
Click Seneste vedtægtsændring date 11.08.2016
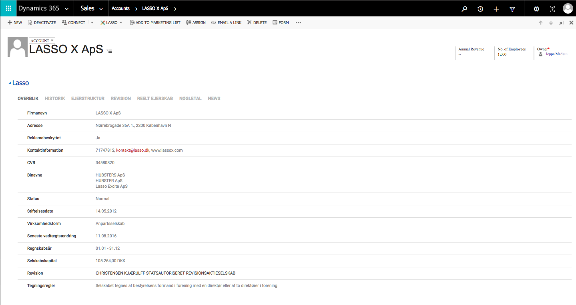pyautogui.click(x=106, y=236)
